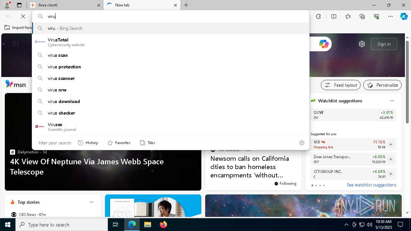Open the Favorites star toolbar icon
The width and height of the screenshot is (411, 231).
tap(348, 16)
